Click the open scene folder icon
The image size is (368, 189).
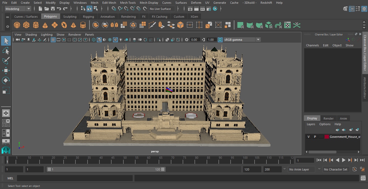pos(47,9)
